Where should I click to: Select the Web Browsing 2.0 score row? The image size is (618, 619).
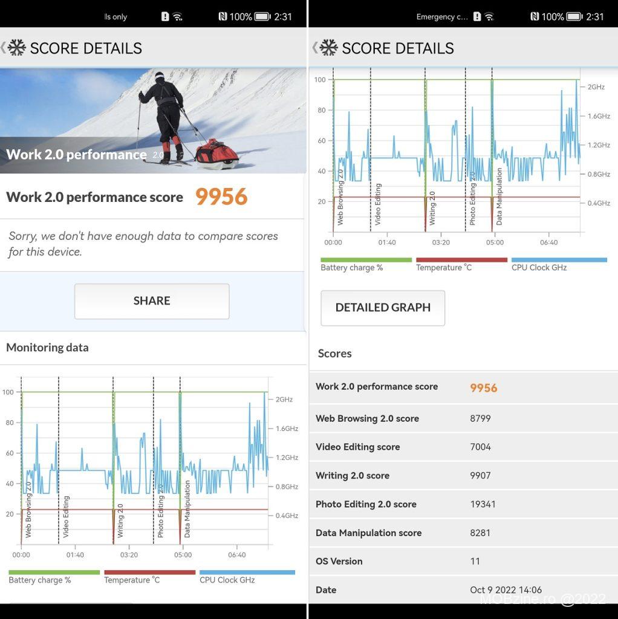[x=463, y=418]
